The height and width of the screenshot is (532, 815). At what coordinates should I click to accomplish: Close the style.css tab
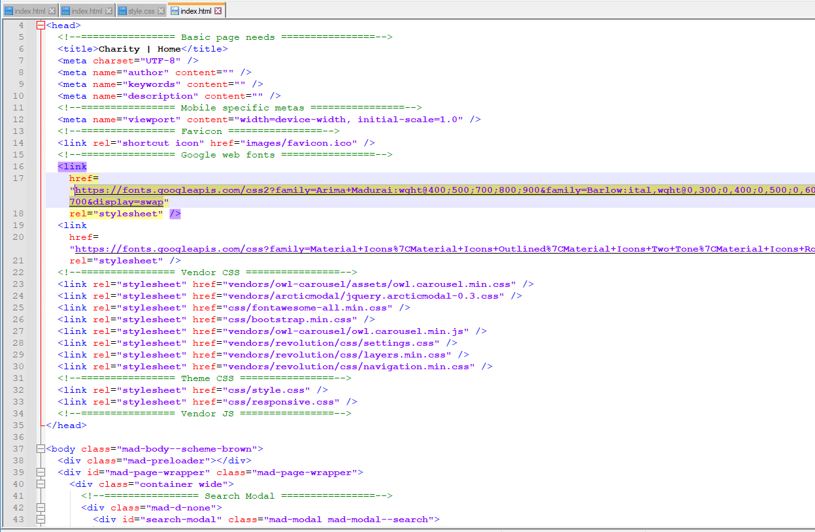(x=161, y=11)
